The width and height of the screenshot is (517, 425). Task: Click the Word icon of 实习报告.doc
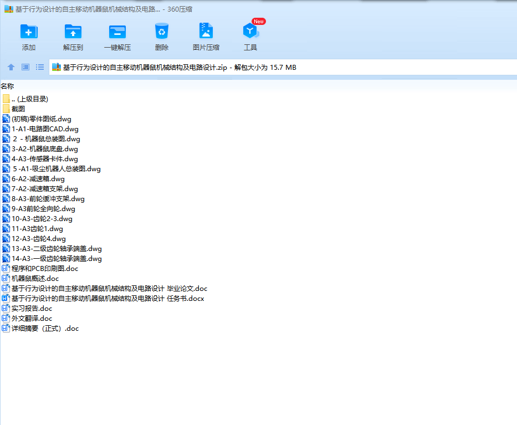pos(6,308)
